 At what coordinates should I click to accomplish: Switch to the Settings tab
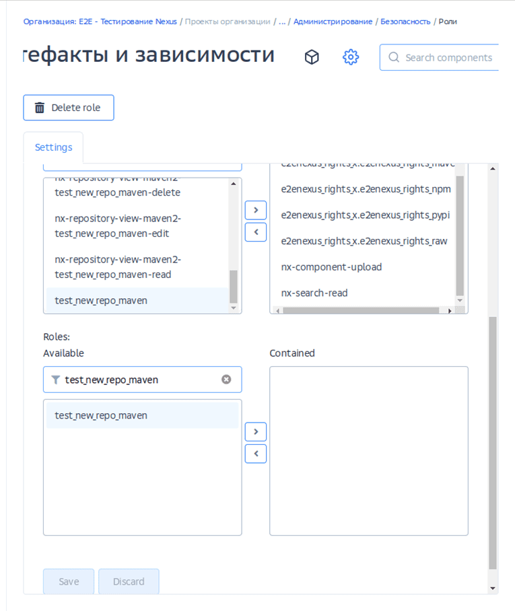pyautogui.click(x=53, y=147)
